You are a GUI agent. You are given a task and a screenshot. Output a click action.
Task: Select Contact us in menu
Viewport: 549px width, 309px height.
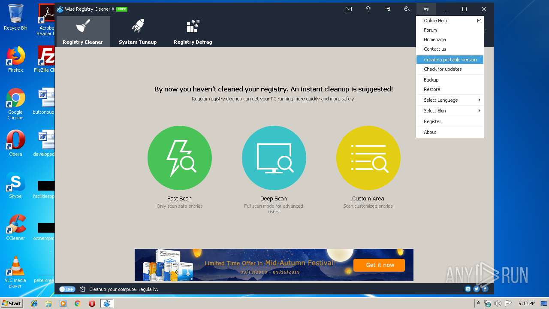[x=450, y=49]
